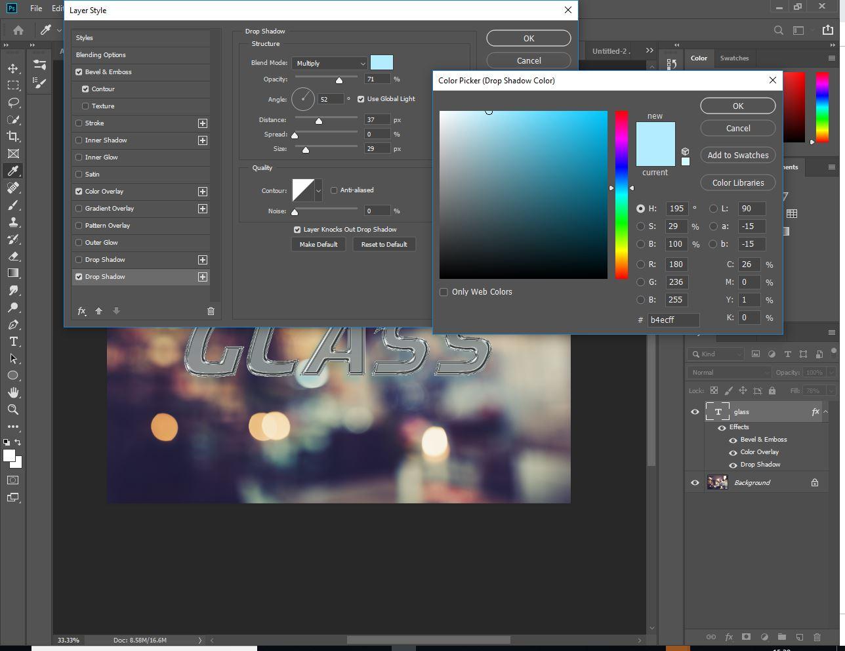Click the vertical hue slider bar
Screen dimensions: 845x651
(621, 195)
